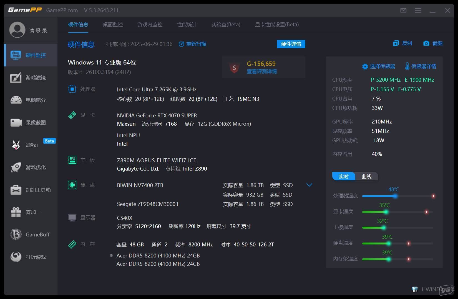The width and height of the screenshot is (458, 299).
Task: Open 传感器详情 thermometer option
Action: click(421, 66)
